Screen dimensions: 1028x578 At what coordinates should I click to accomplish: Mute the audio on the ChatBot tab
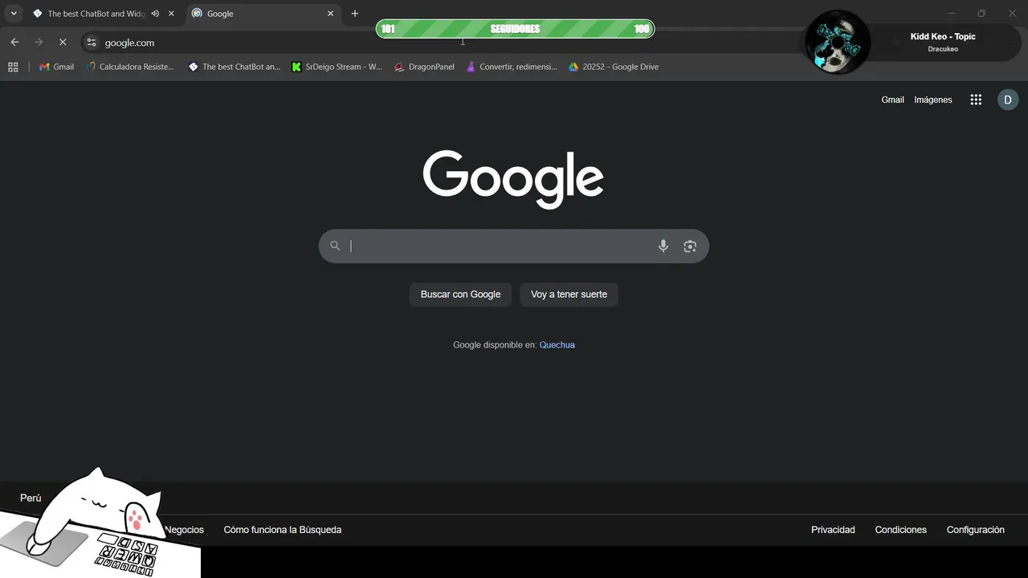click(155, 14)
